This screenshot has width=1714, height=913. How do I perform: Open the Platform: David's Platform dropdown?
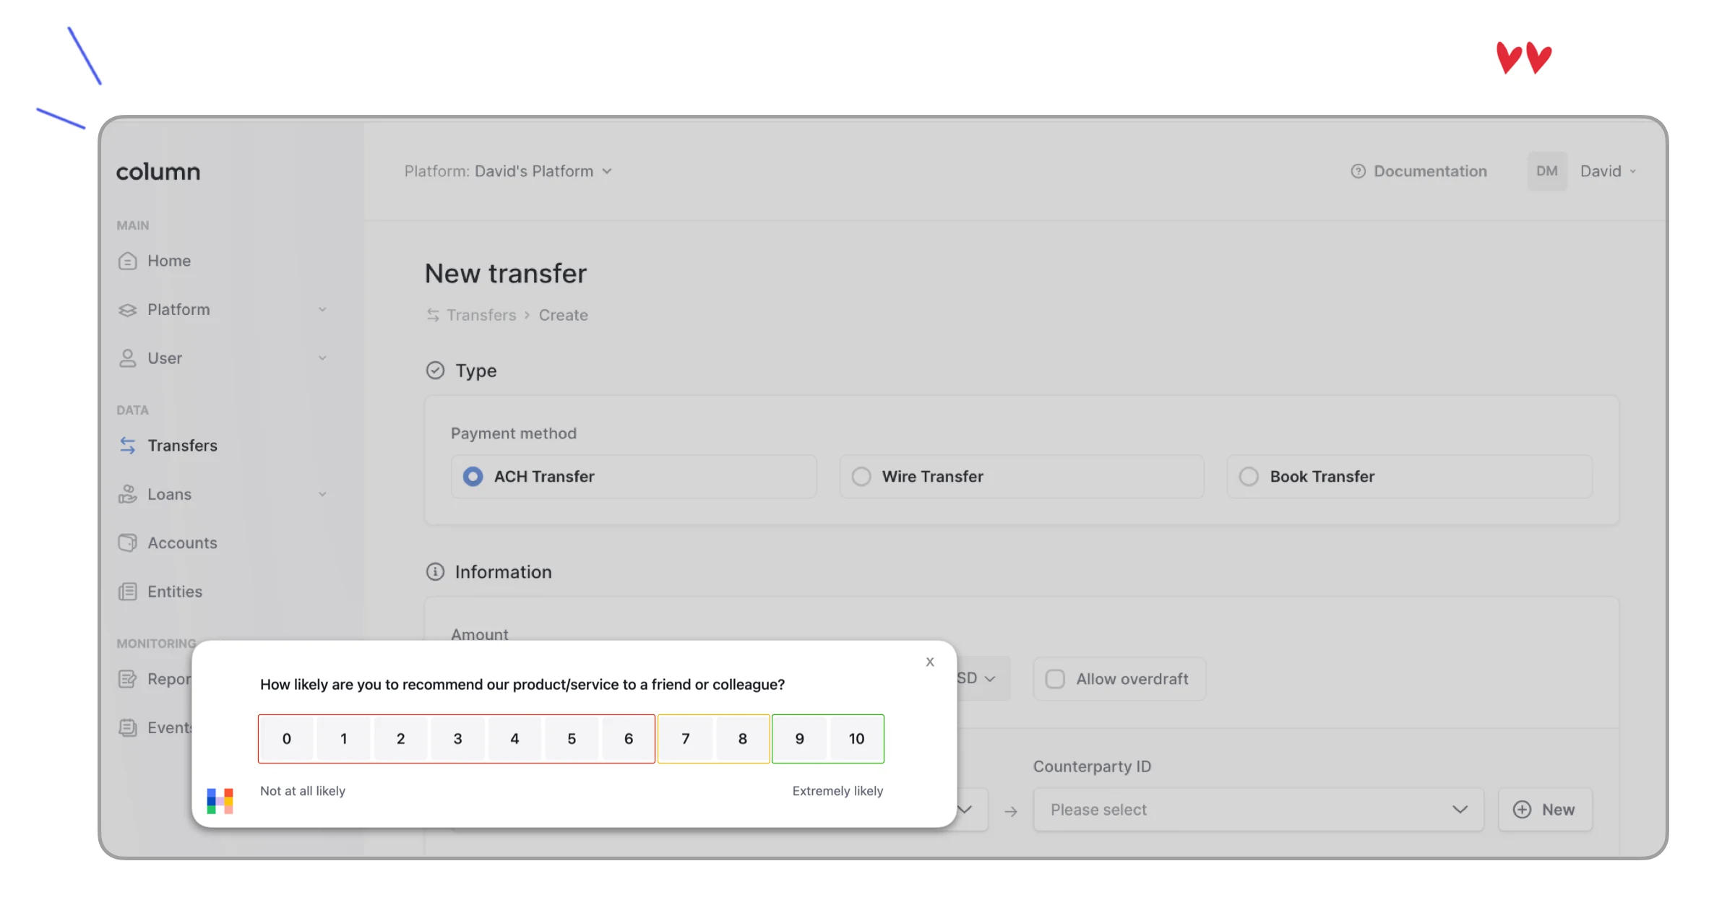click(508, 171)
